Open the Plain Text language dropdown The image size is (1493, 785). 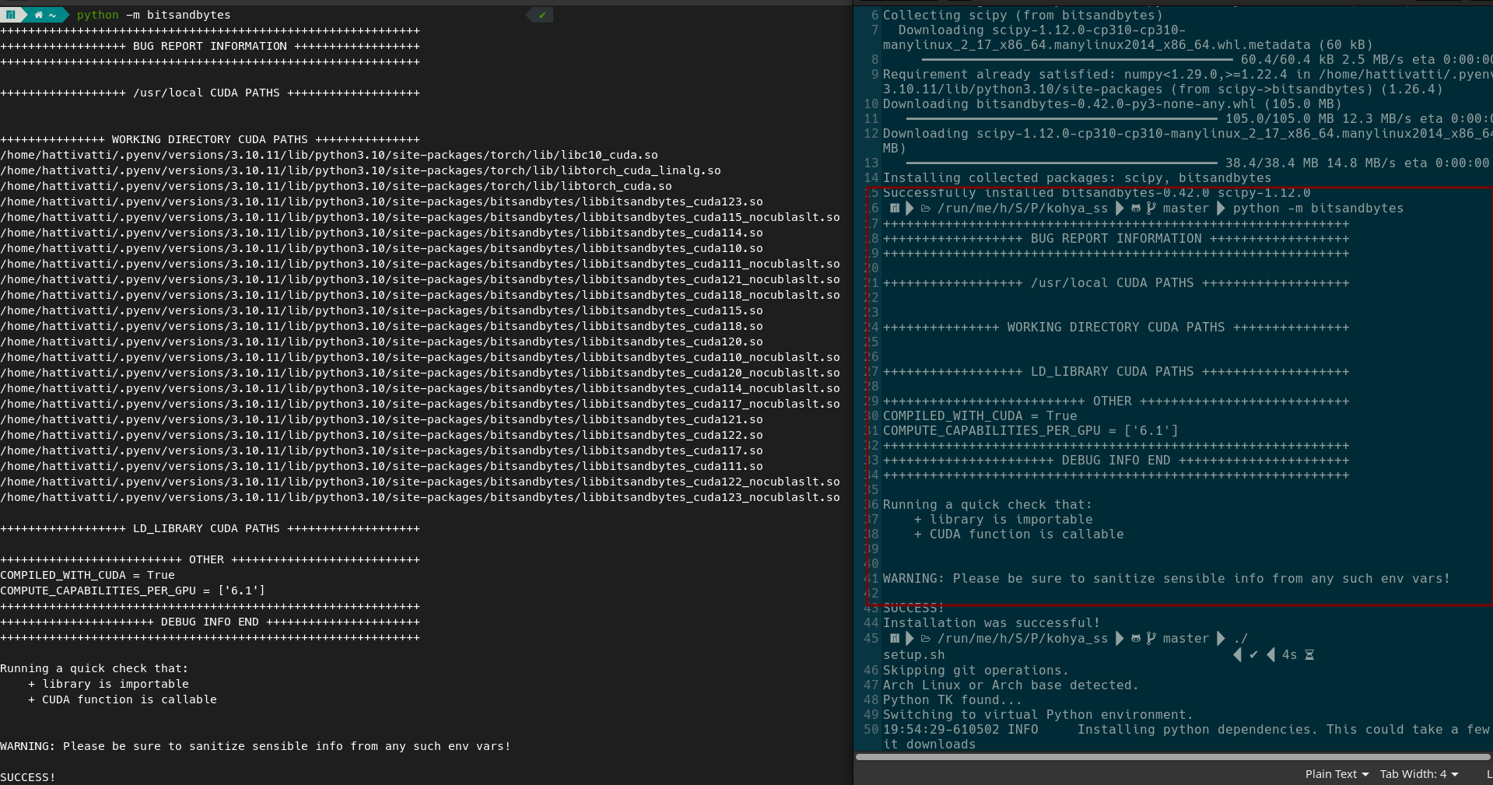(x=1336, y=774)
